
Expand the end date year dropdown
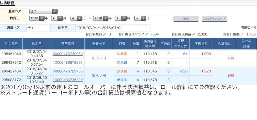(101, 18)
